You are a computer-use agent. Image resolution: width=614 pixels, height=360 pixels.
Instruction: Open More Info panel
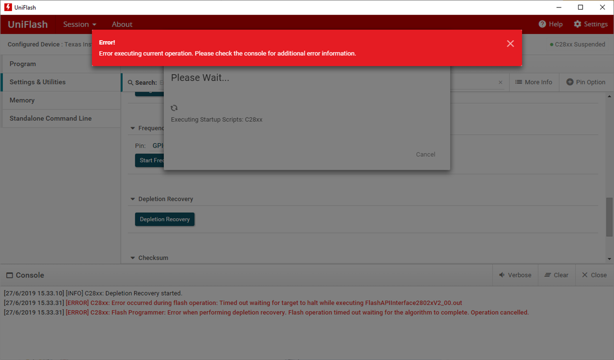(534, 82)
